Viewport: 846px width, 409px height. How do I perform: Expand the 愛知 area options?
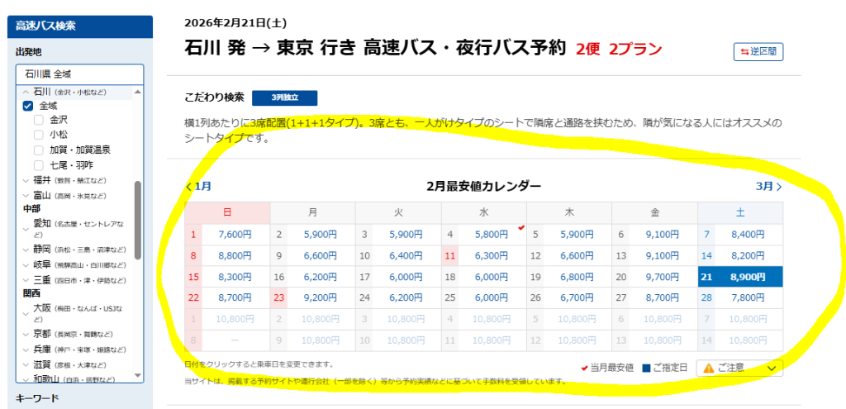25,224
